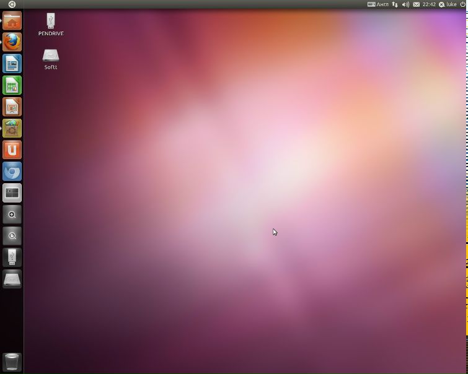Open the power session menu
This screenshot has width=468, height=374.
[462, 4]
